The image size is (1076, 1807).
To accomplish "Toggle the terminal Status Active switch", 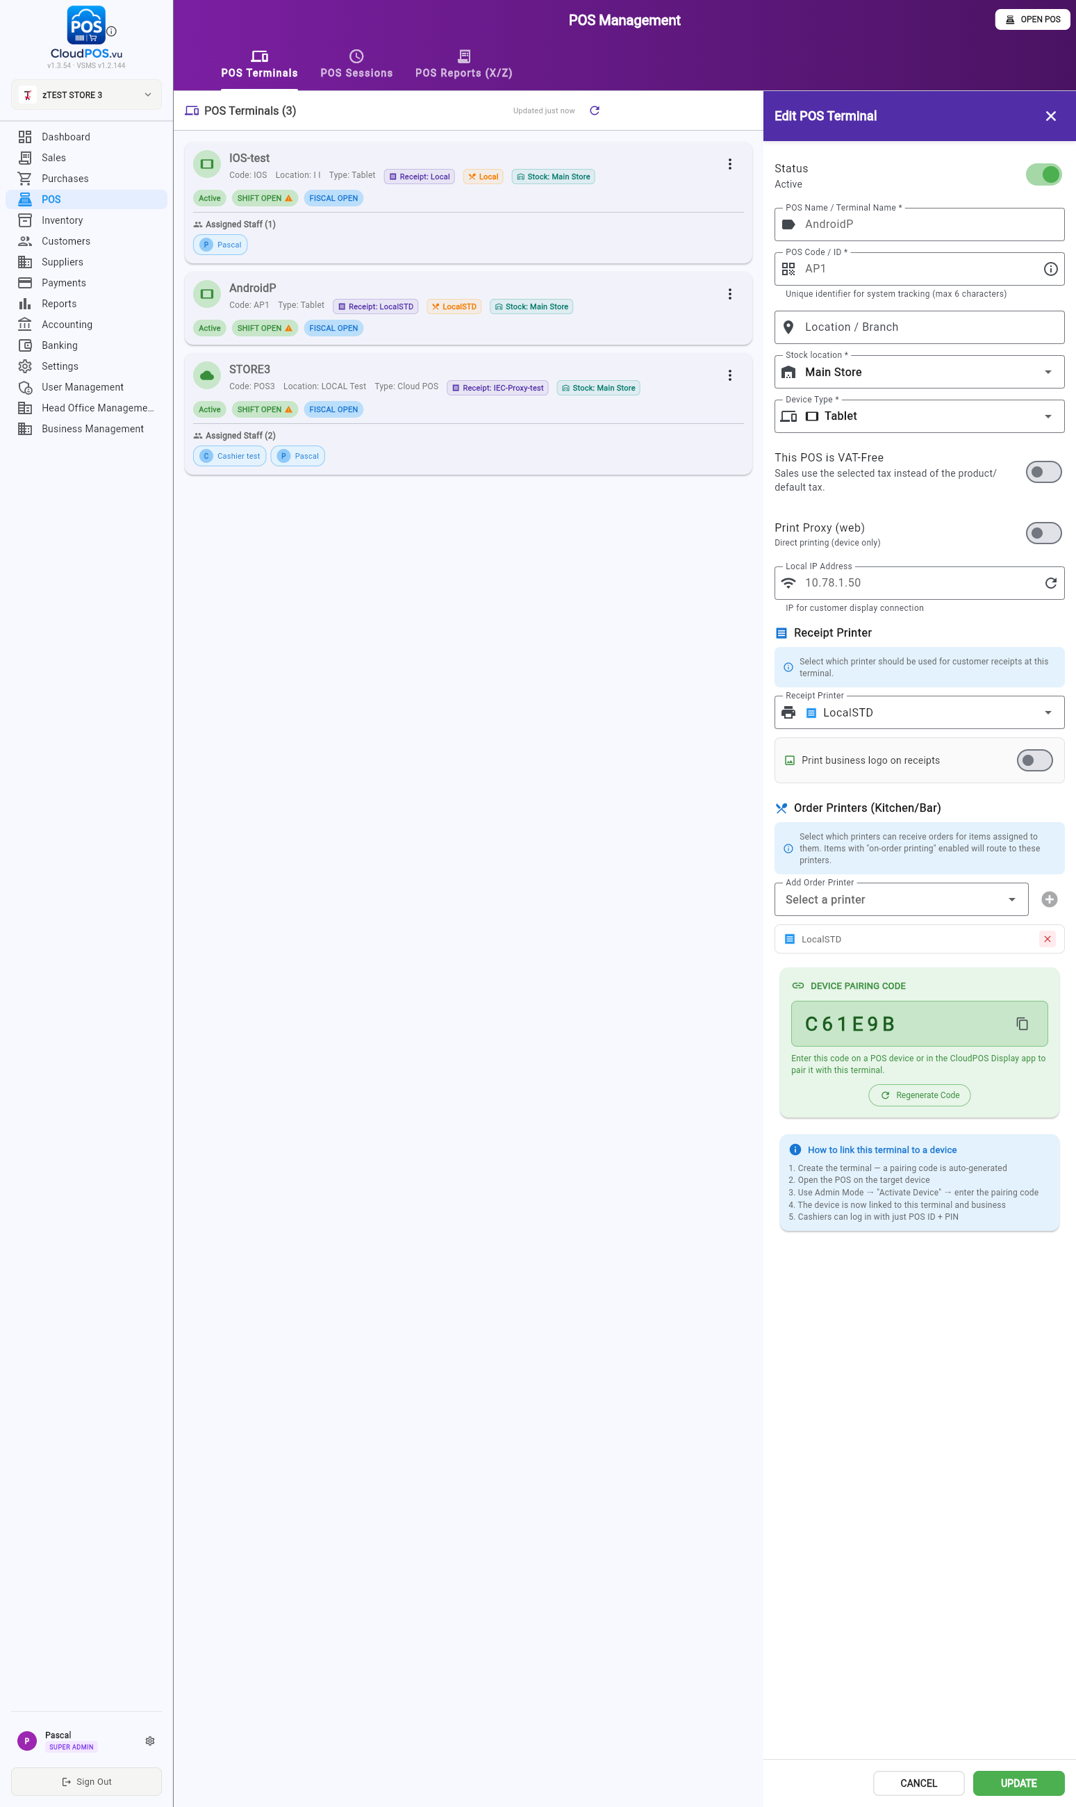I will [x=1043, y=175].
